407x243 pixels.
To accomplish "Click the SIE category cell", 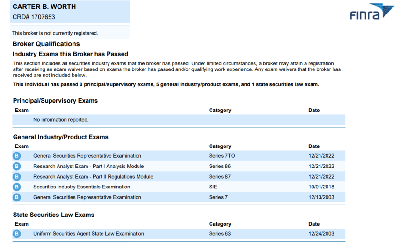I will (213, 187).
